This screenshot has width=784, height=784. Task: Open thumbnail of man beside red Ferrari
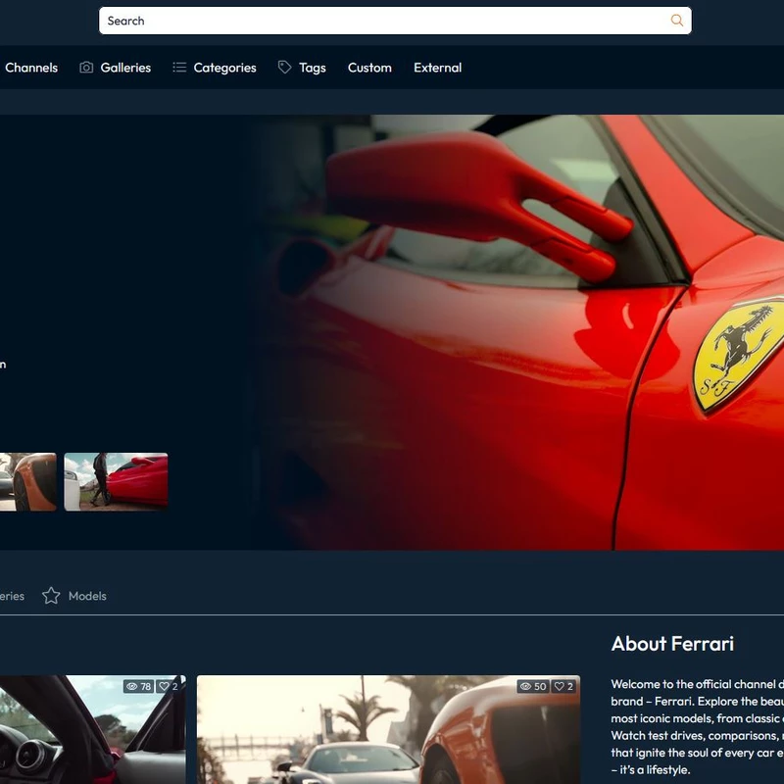coord(116,481)
